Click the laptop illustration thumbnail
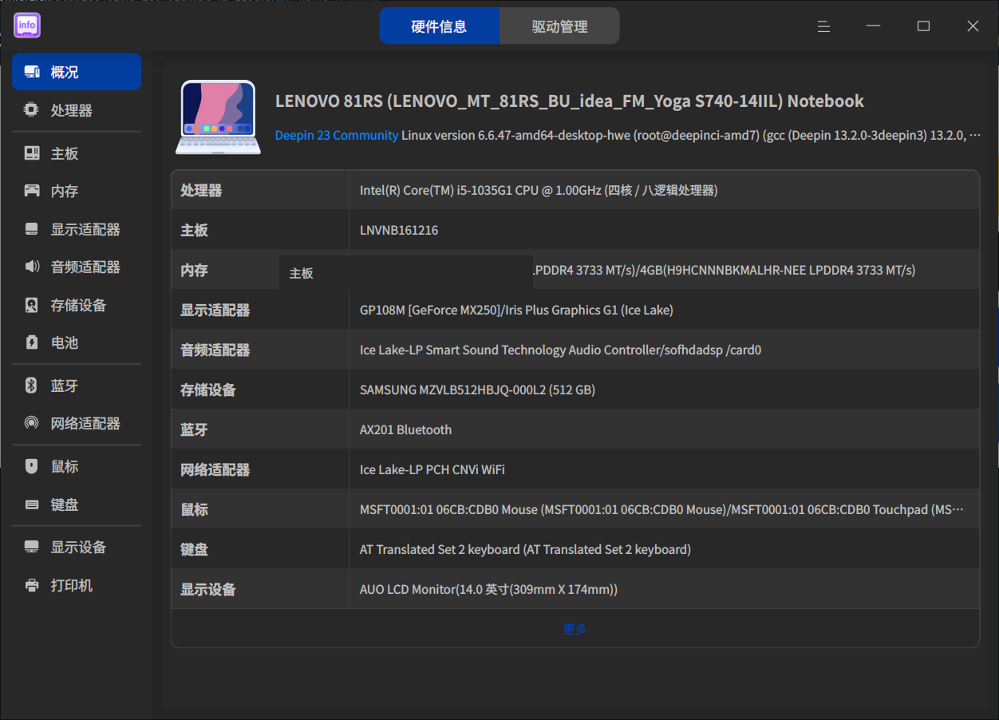The width and height of the screenshot is (999, 720). coord(217,117)
